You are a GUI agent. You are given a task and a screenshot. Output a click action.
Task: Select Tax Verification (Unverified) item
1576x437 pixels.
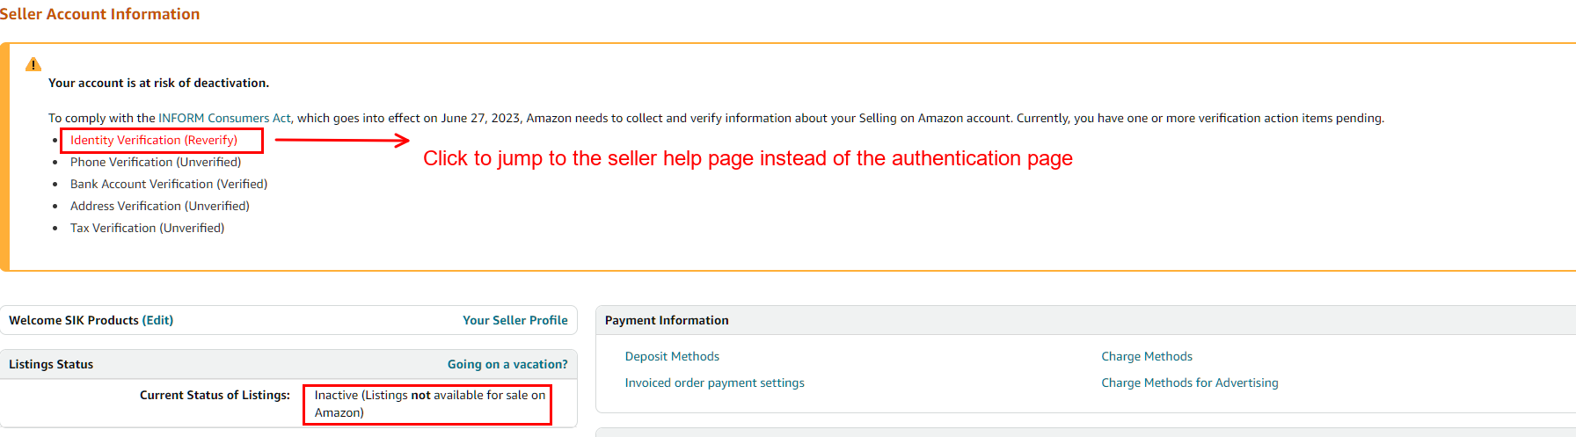pos(147,228)
